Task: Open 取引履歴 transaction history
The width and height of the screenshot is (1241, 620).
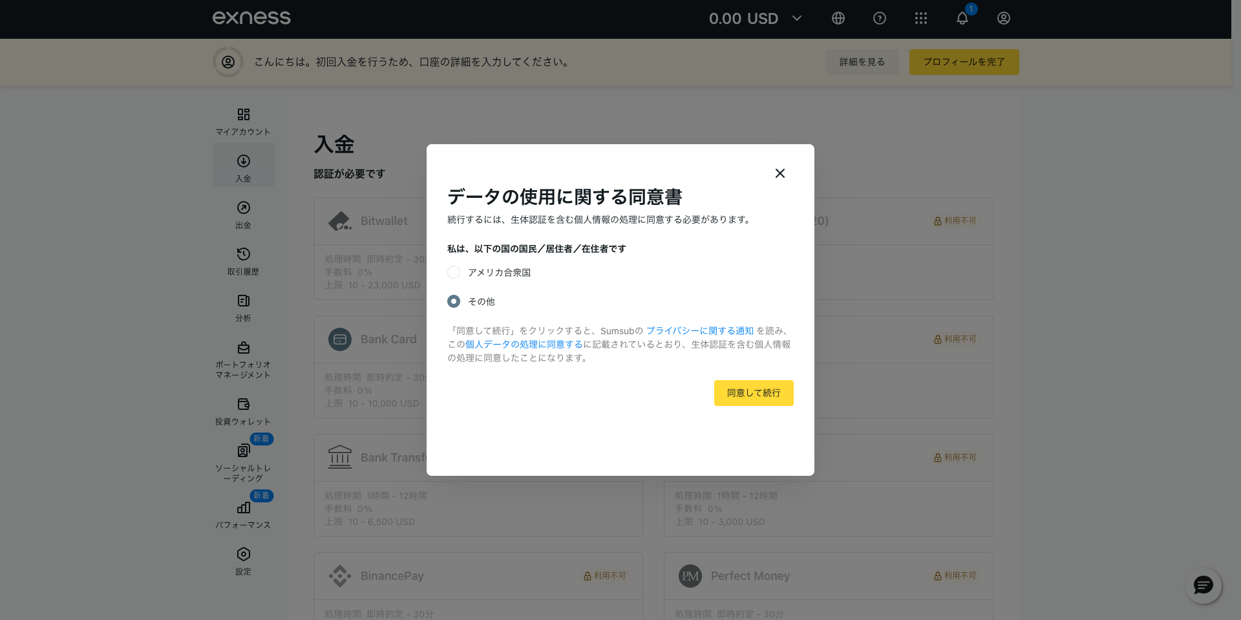Action: point(243,261)
